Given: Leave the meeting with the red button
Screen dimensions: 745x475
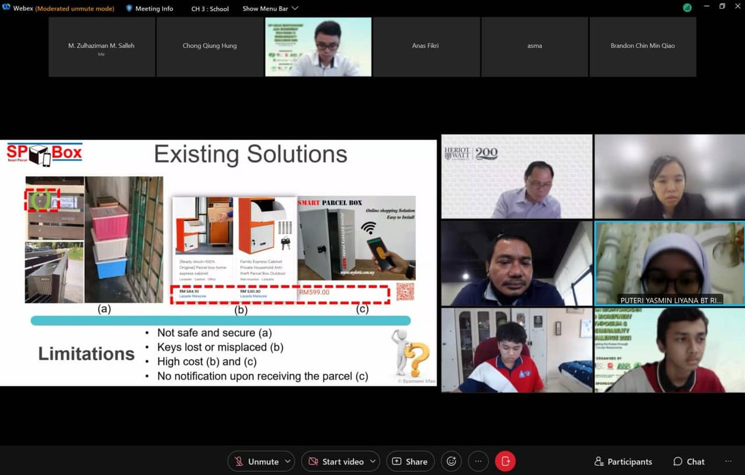Looking at the screenshot, I should pos(505,461).
